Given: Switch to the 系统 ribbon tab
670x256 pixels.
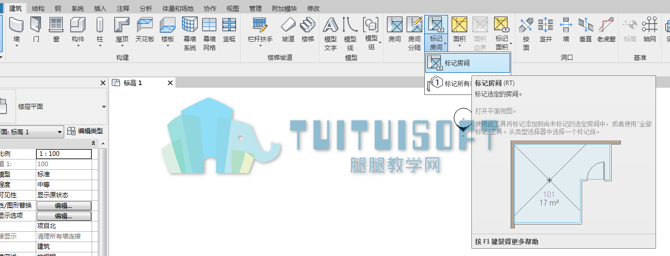Looking at the screenshot, I should pyautogui.click(x=78, y=8).
